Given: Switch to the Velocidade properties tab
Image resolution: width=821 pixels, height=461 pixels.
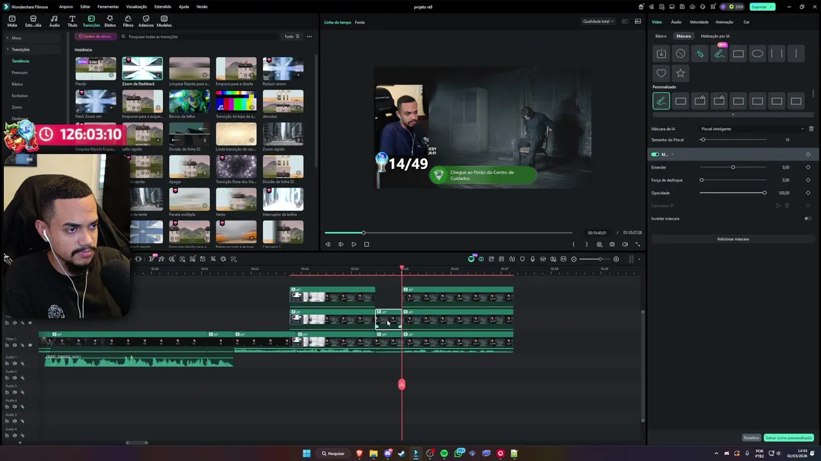Looking at the screenshot, I should coord(699,22).
